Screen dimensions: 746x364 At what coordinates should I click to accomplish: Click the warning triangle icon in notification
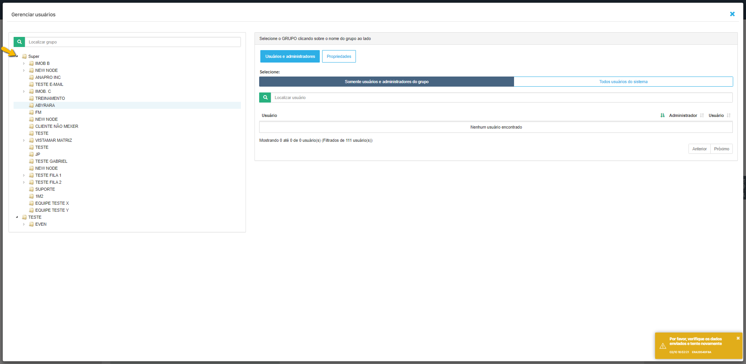point(663,346)
